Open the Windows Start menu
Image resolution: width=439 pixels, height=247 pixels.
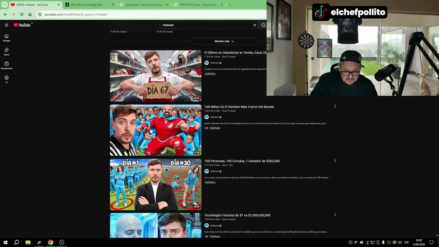coord(5,243)
